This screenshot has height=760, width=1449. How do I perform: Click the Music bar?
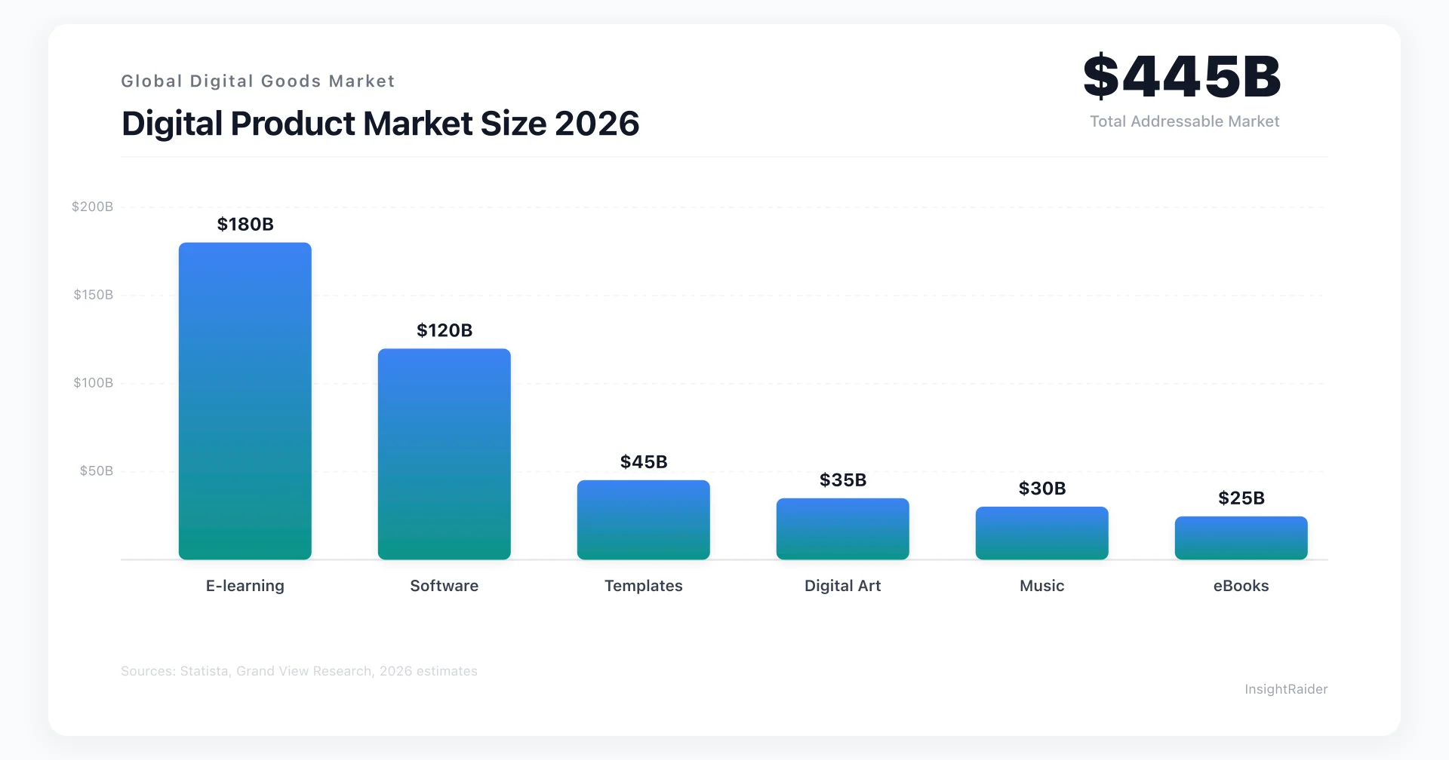click(1042, 532)
